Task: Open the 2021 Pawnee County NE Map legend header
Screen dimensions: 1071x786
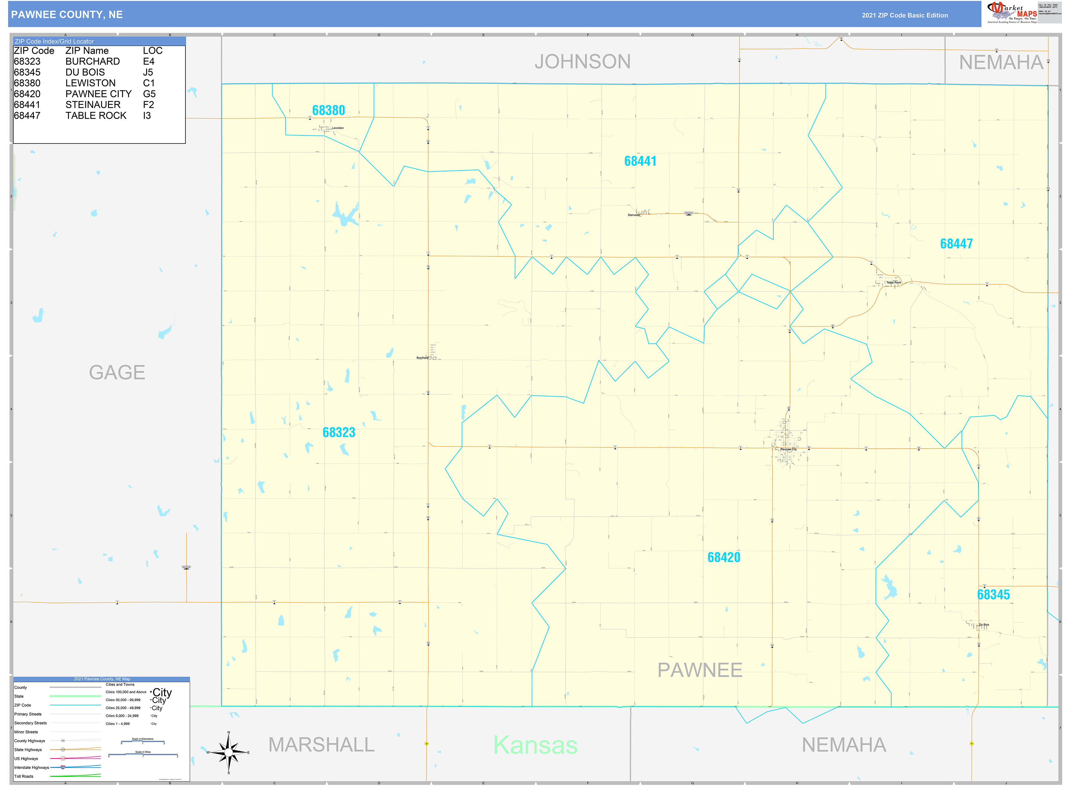Action: tap(101, 678)
